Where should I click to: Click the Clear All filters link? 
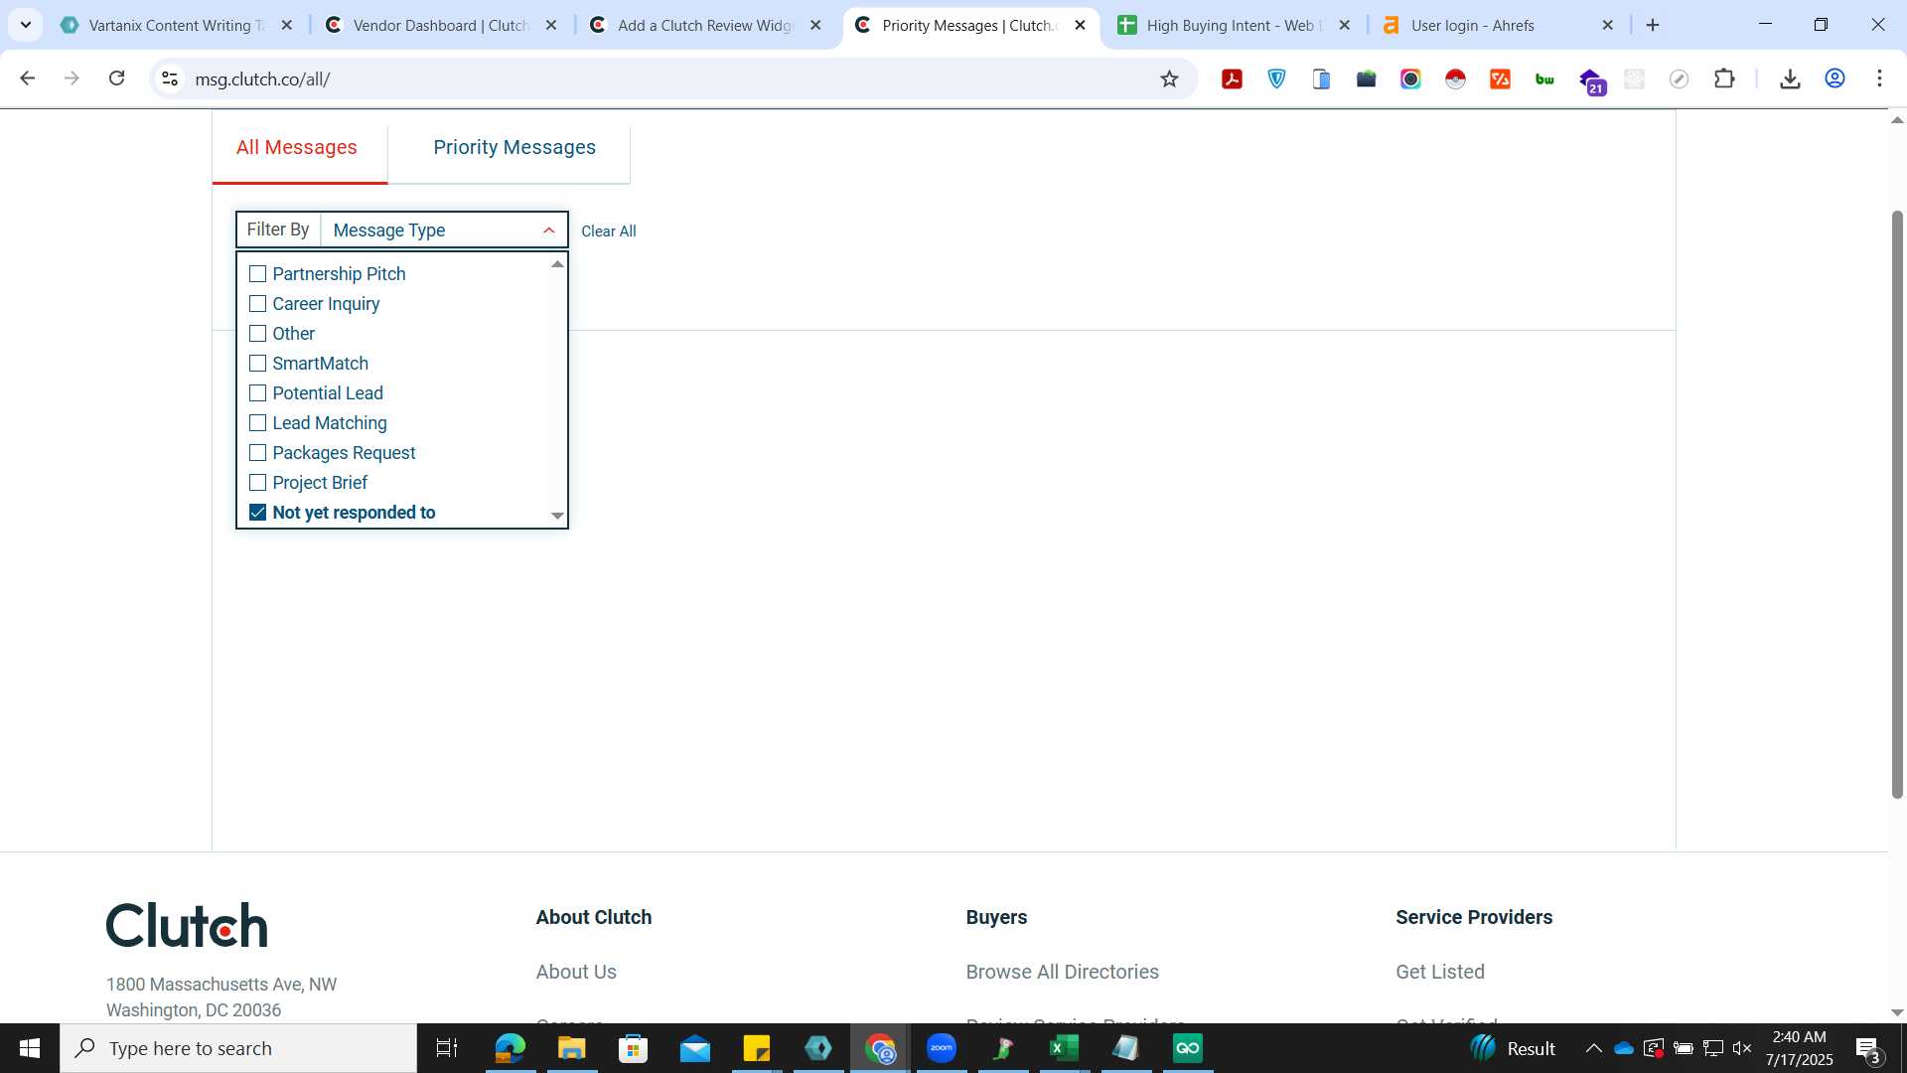[x=608, y=231]
